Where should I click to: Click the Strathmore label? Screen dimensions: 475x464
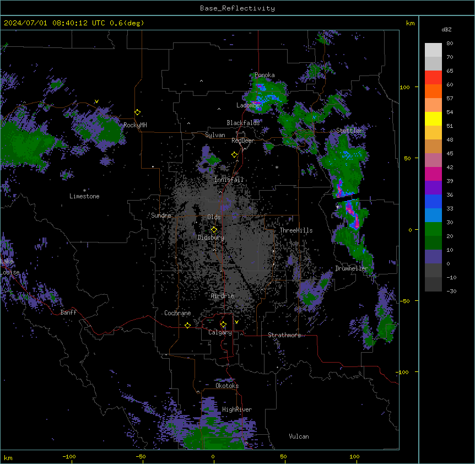click(284, 335)
